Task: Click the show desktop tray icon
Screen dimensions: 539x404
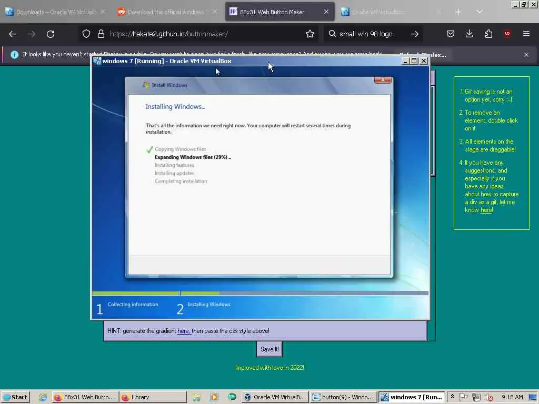Action: tap(533, 397)
